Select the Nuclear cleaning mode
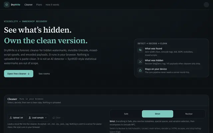 point(189,114)
